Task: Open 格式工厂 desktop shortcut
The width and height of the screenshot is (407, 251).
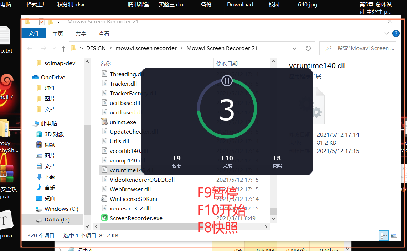Action: tap(37, 5)
